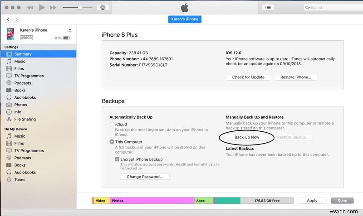
Task: Click the Apps storage segment
Action: [x=203, y=201]
